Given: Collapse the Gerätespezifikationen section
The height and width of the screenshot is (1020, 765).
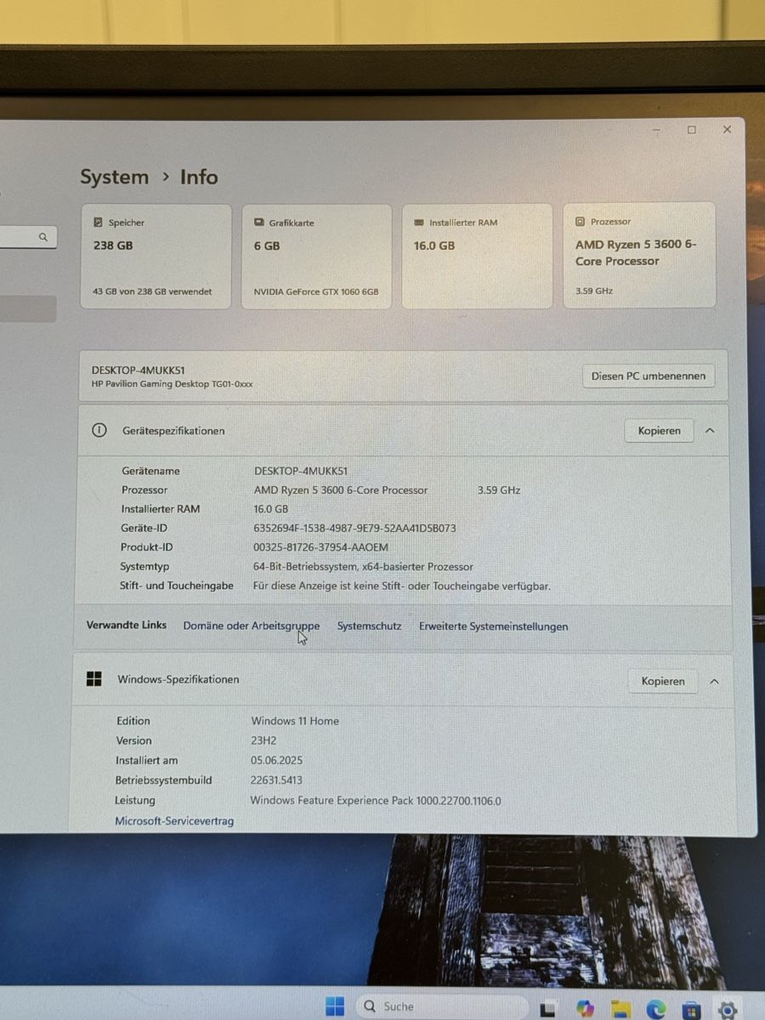Looking at the screenshot, I should pyautogui.click(x=710, y=431).
